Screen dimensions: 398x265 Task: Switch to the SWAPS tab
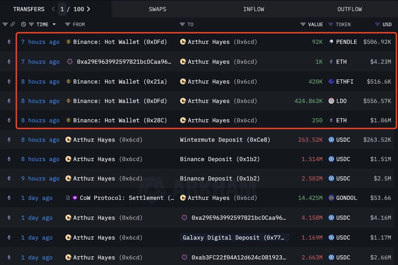pyautogui.click(x=158, y=9)
